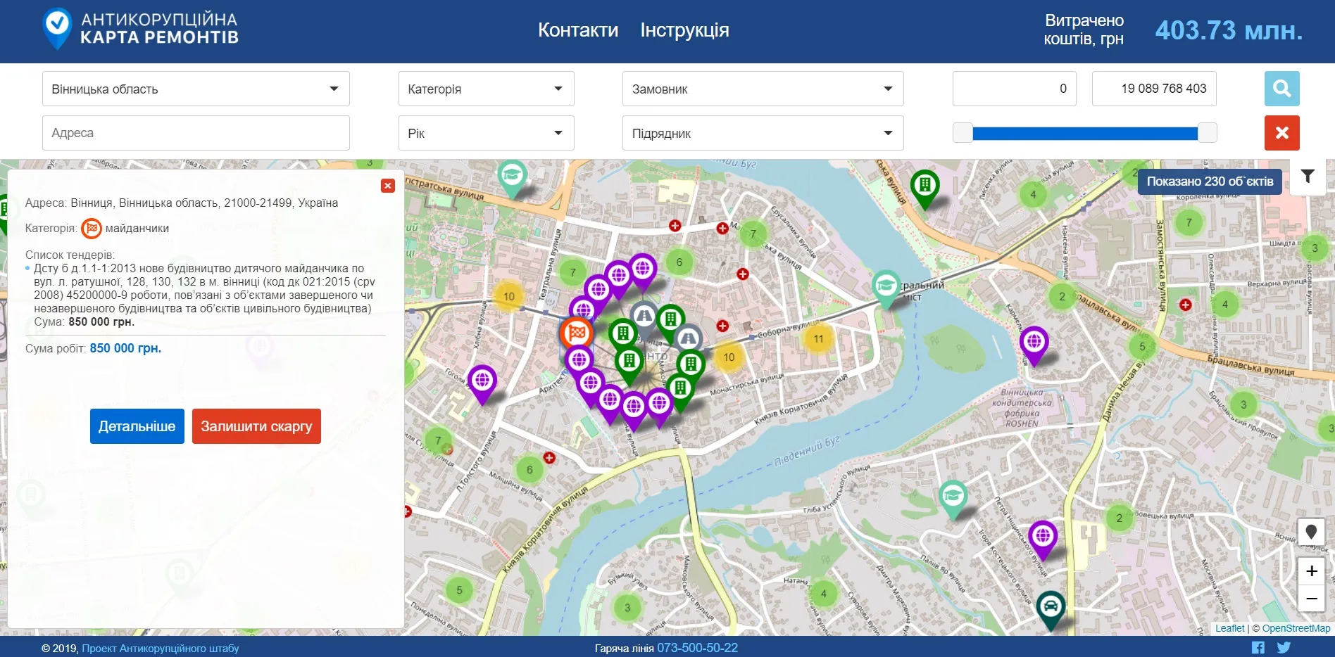Open the map filter funnel icon
The image size is (1335, 657).
coord(1308,177)
